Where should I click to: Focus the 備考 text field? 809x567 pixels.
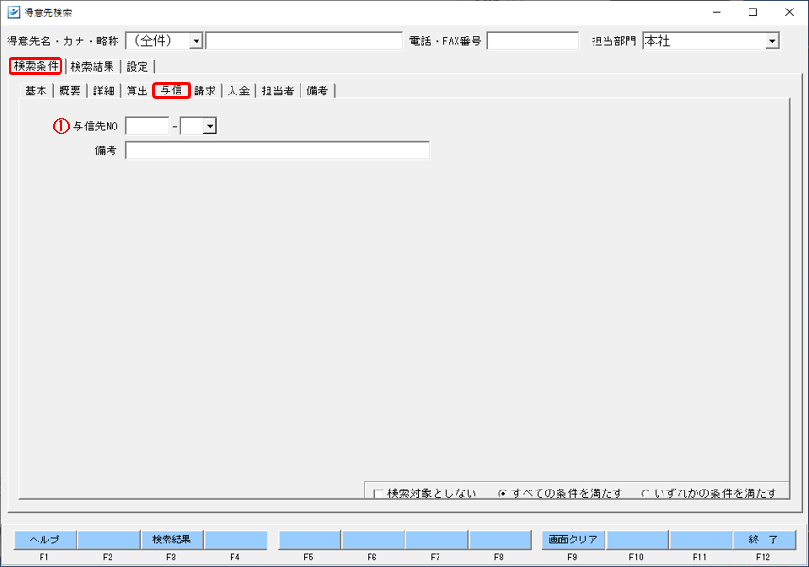pos(277,150)
